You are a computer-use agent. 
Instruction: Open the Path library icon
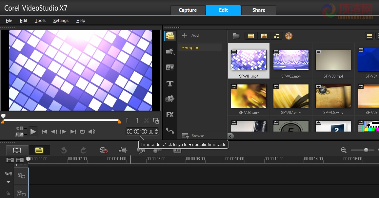point(170,131)
